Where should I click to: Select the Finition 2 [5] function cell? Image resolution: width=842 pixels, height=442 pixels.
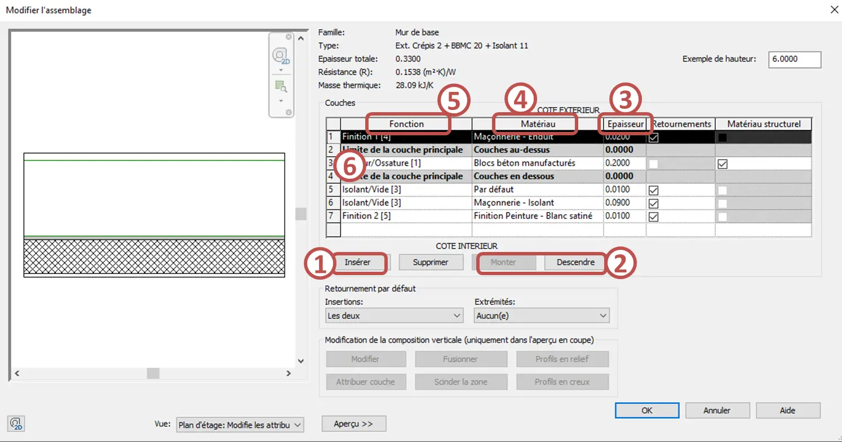click(406, 216)
